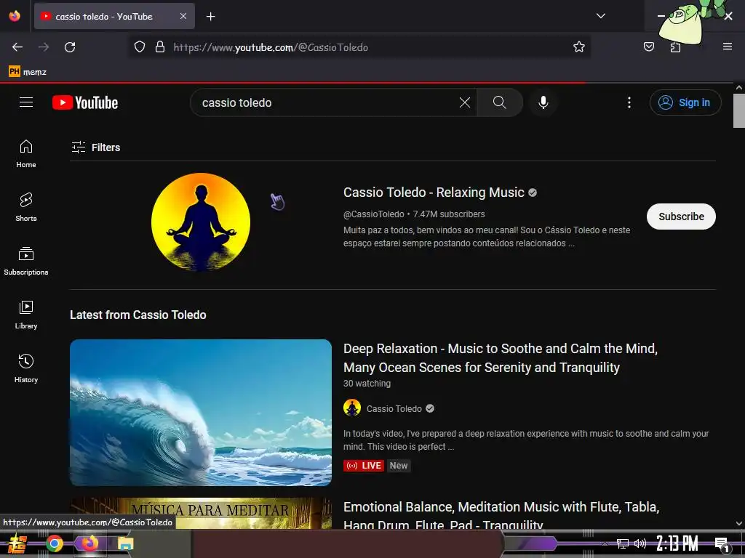Open the ocean wave live video thumbnail
This screenshot has height=558, width=745.
click(x=201, y=413)
